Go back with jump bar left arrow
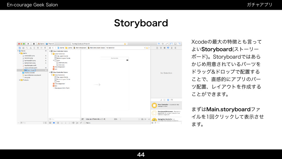282x159 pixels. pyautogui.click(x=53, y=48)
